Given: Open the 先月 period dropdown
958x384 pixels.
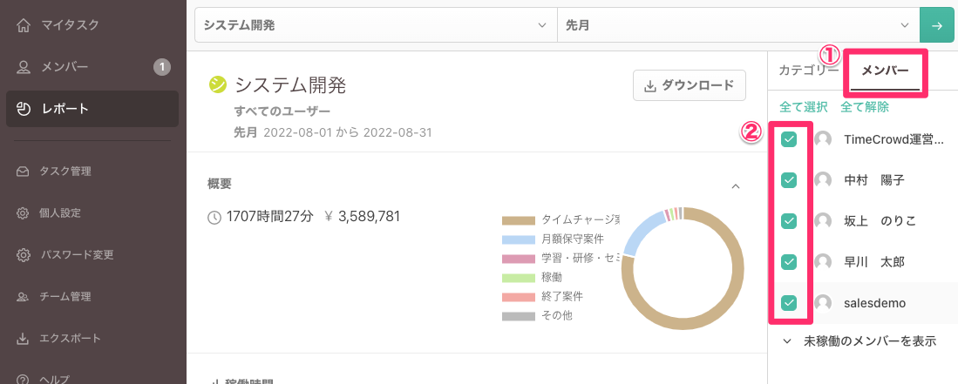Looking at the screenshot, I should pos(738,25).
